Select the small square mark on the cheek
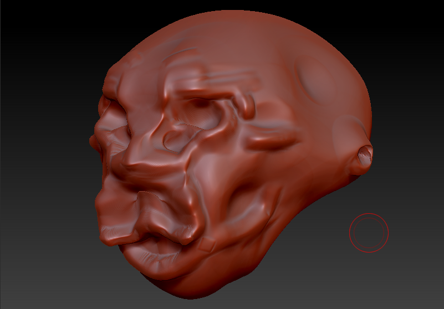 click(208, 244)
